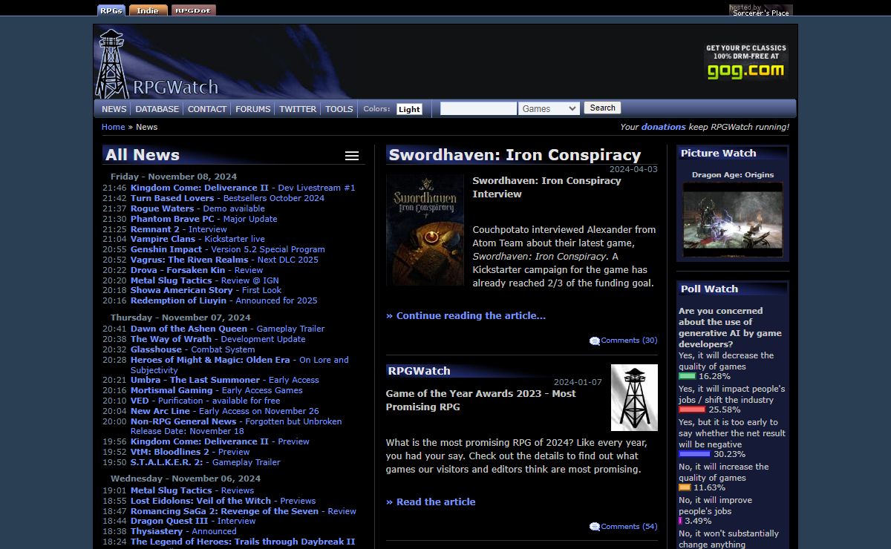Open Turn Based Lovers Bestsellers October 2024 news

(x=227, y=198)
